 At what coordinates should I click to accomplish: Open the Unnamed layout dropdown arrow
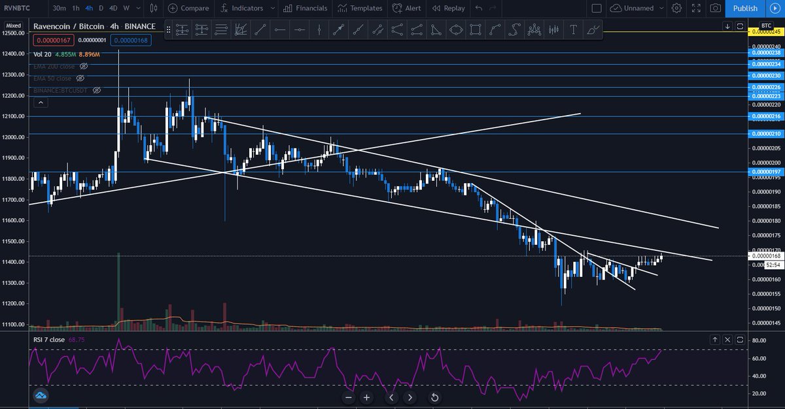click(x=661, y=8)
